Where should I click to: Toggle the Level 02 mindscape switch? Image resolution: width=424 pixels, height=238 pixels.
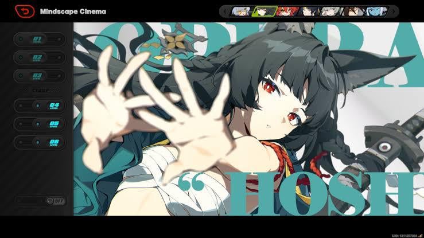[40, 57]
